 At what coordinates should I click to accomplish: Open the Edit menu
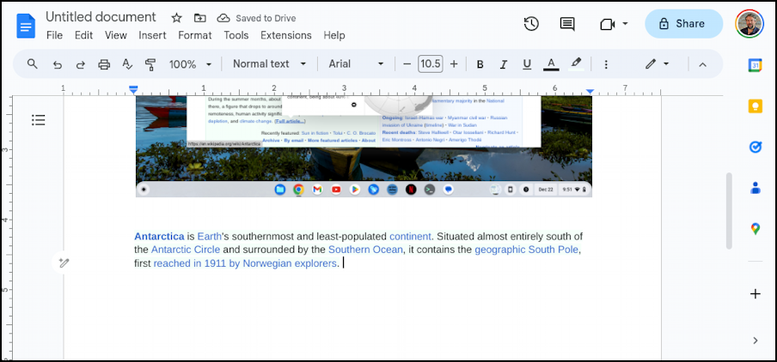click(x=83, y=36)
